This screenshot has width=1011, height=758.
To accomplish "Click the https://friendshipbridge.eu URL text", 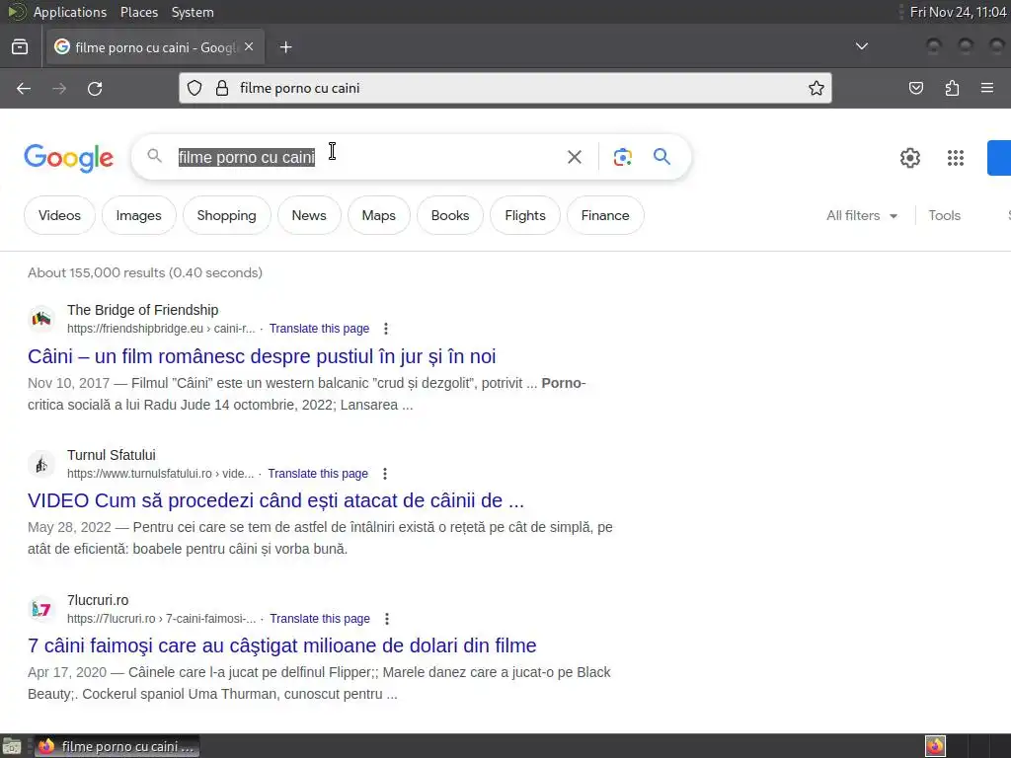I will click(x=161, y=329).
